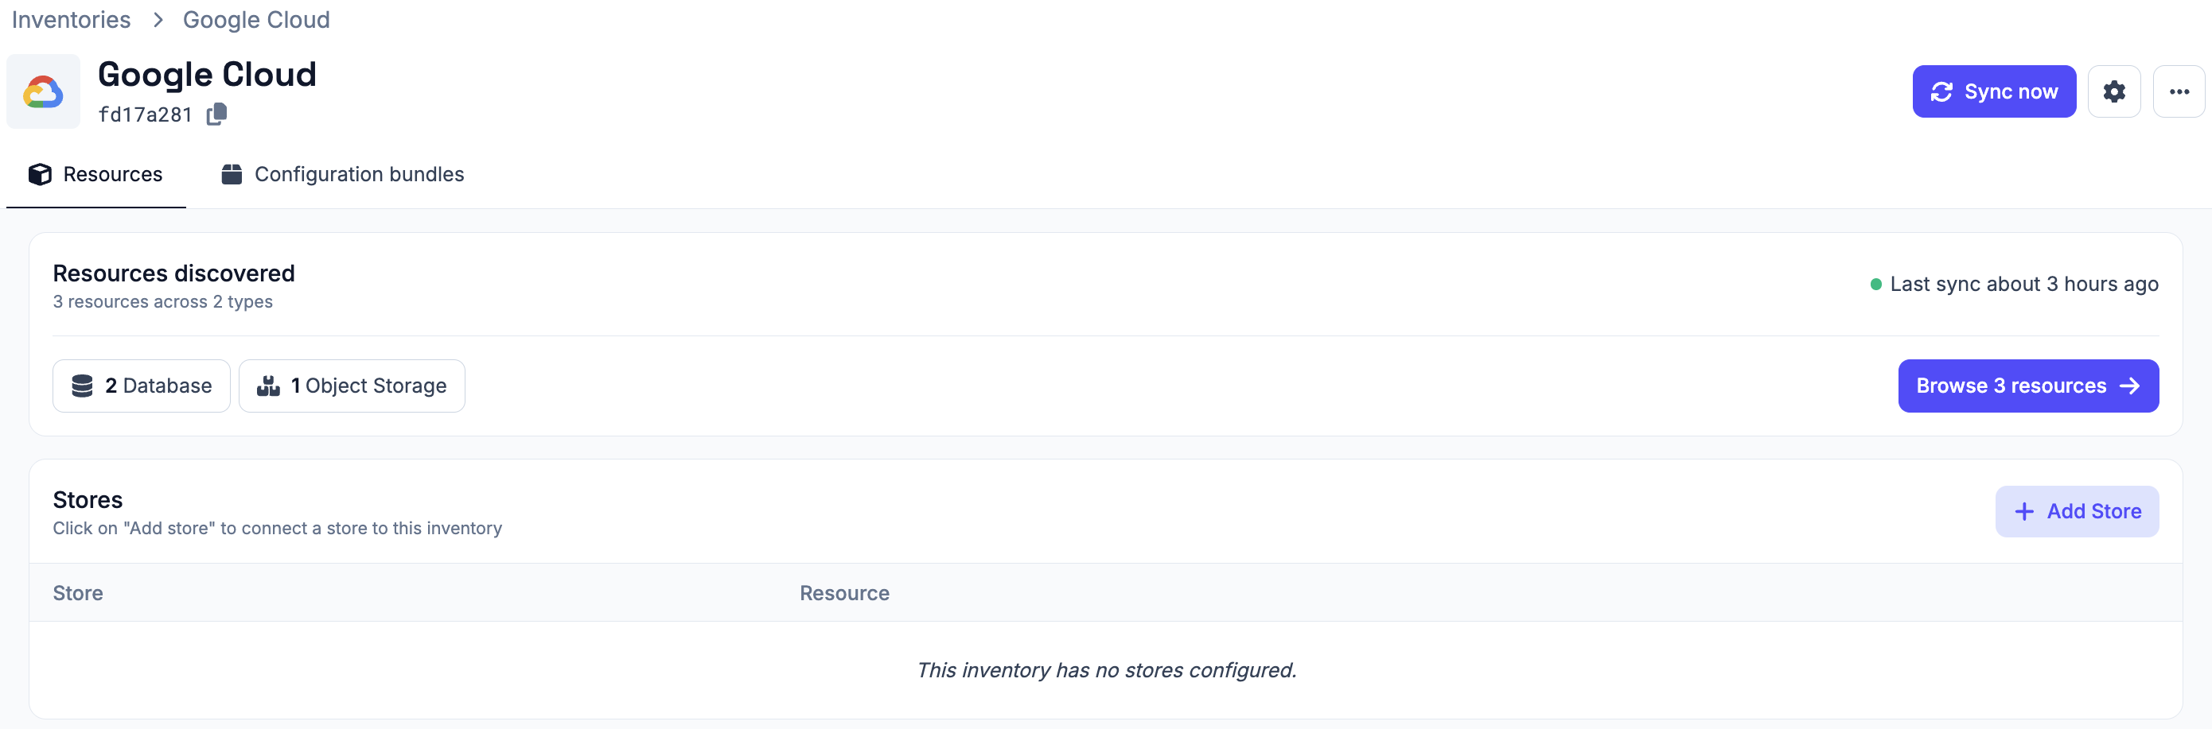Screen dimensions: 2212x729
Task: Click the sync refresh icon
Action: click(x=1941, y=91)
